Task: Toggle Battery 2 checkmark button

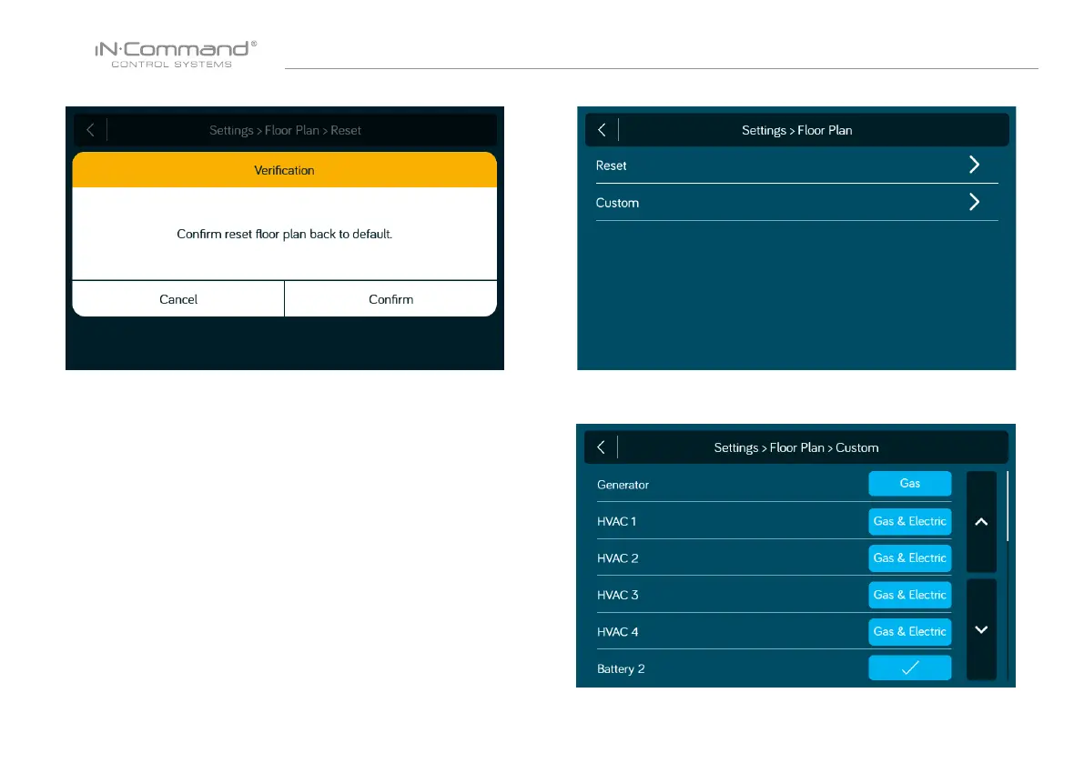Action: coord(910,668)
